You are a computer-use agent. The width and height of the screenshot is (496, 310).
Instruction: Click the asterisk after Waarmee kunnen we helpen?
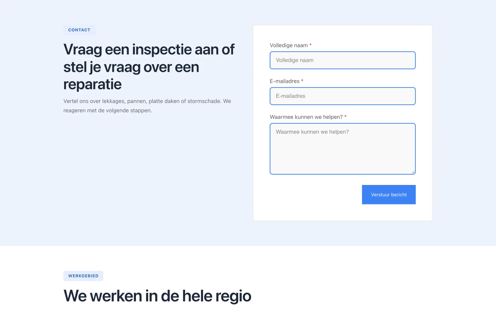(345, 117)
